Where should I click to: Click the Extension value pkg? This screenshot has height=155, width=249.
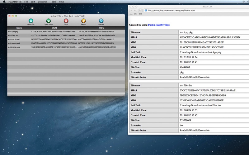point(182,72)
